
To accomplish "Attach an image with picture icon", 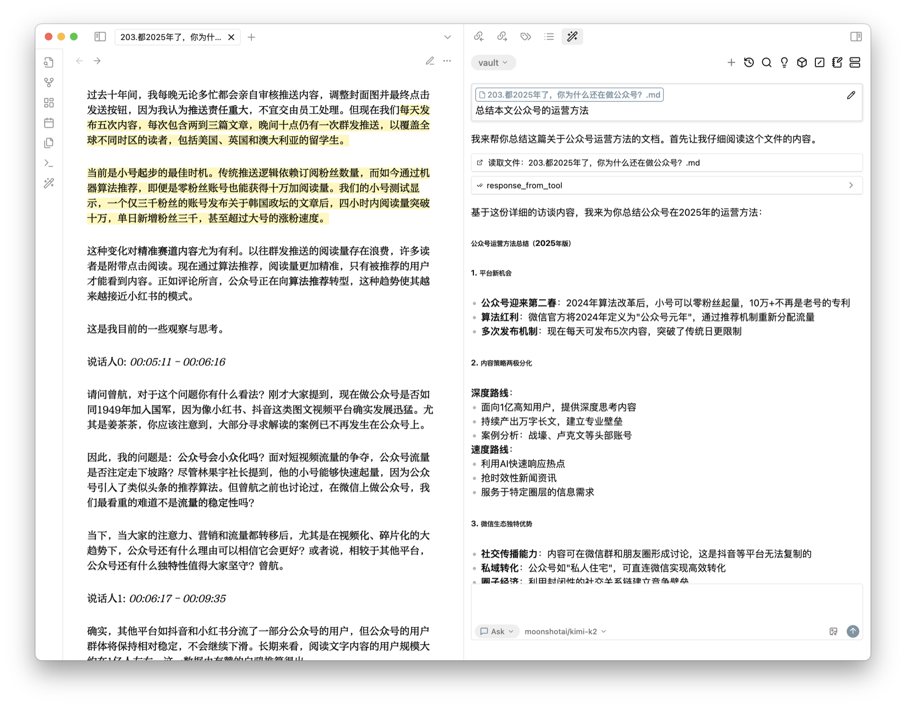I will [x=833, y=632].
